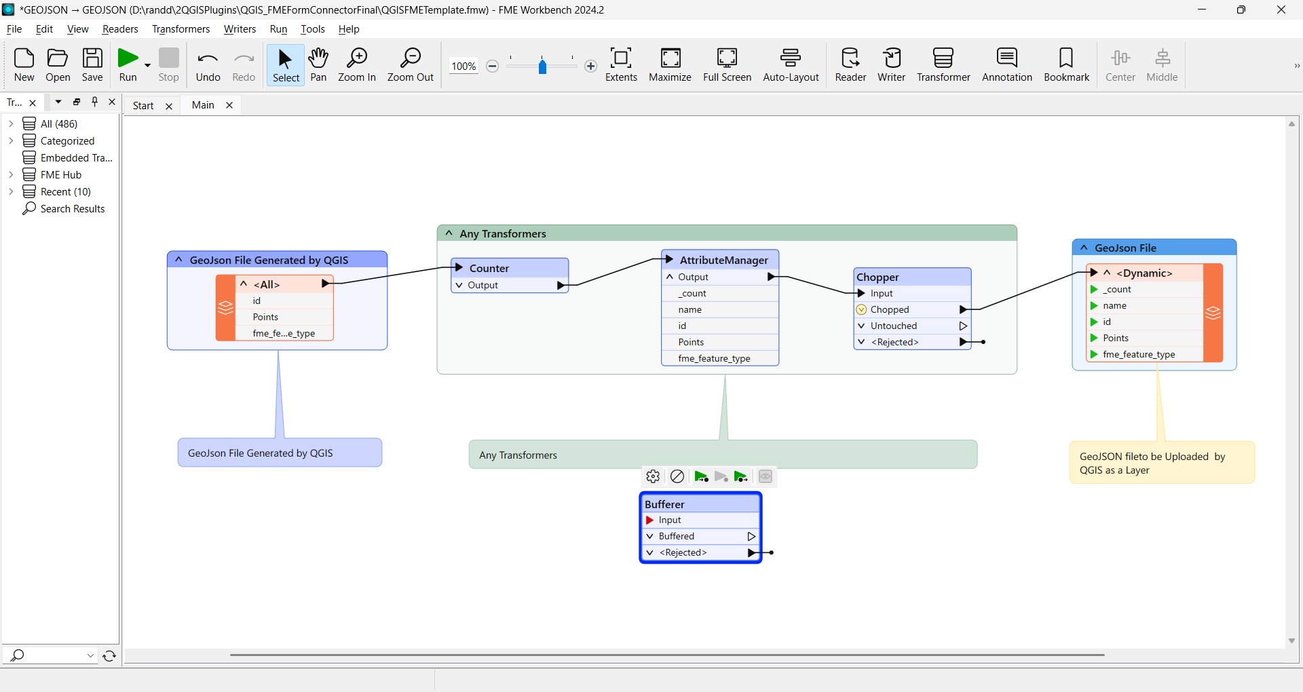The image size is (1303, 692).
Task: Click the Zoom Out magnifier tool
Action: point(411,65)
